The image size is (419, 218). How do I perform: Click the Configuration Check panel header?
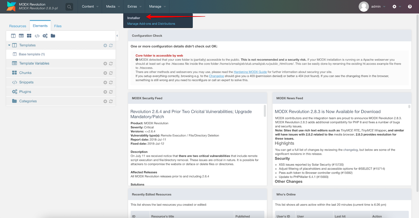pyautogui.click(x=269, y=36)
